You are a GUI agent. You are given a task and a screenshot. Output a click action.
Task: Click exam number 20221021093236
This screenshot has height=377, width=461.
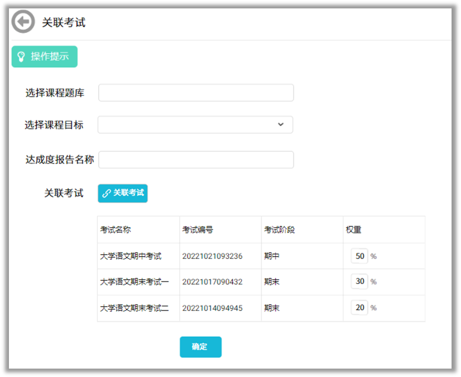(x=212, y=256)
